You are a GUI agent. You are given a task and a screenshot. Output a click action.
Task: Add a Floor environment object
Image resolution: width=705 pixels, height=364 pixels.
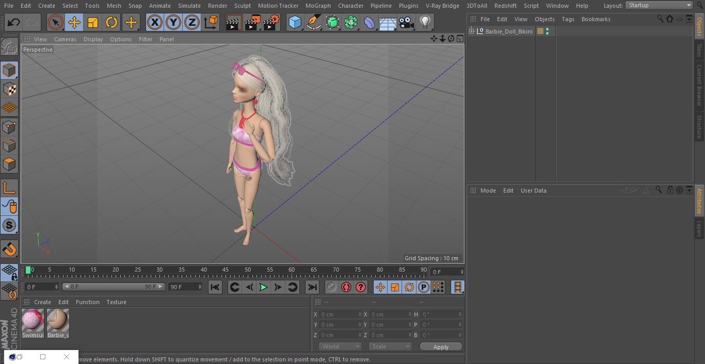[388, 22]
